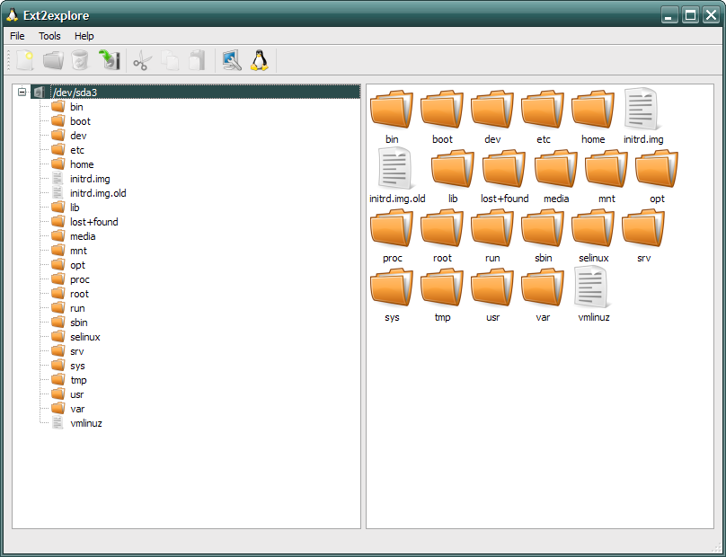Viewport: 726px width, 557px height.
Task: Click the paste clipboard toolbar icon
Action: (197, 60)
